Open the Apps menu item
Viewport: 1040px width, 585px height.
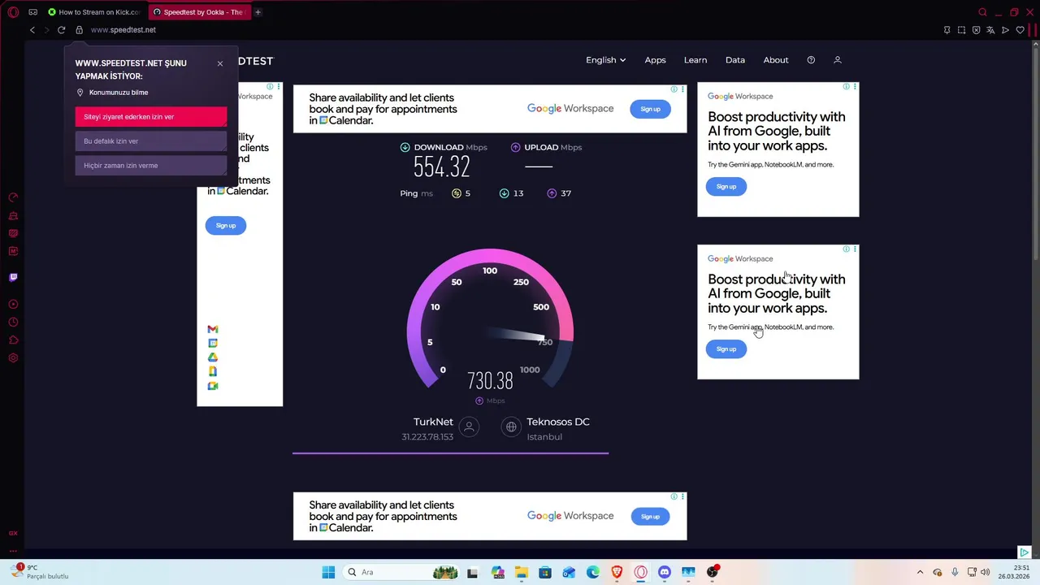[655, 60]
